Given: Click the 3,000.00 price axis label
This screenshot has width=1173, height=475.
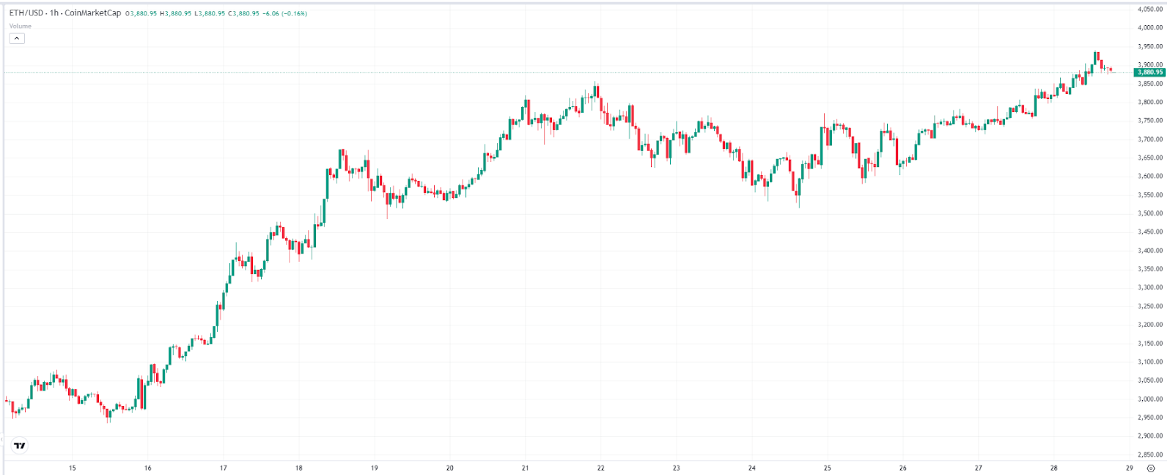Looking at the screenshot, I should tap(1150, 399).
